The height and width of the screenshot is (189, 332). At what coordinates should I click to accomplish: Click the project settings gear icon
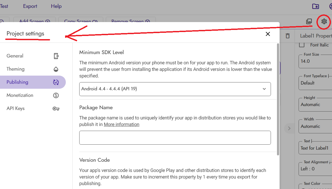coord(324,22)
